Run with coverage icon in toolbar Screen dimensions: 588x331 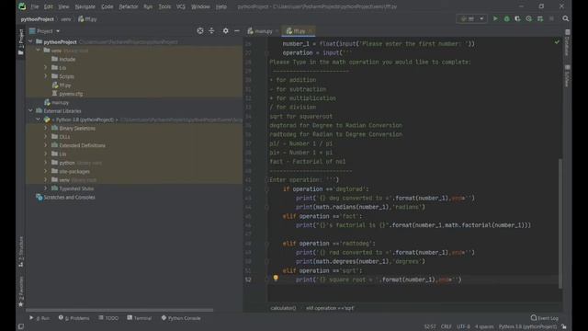tap(517, 18)
